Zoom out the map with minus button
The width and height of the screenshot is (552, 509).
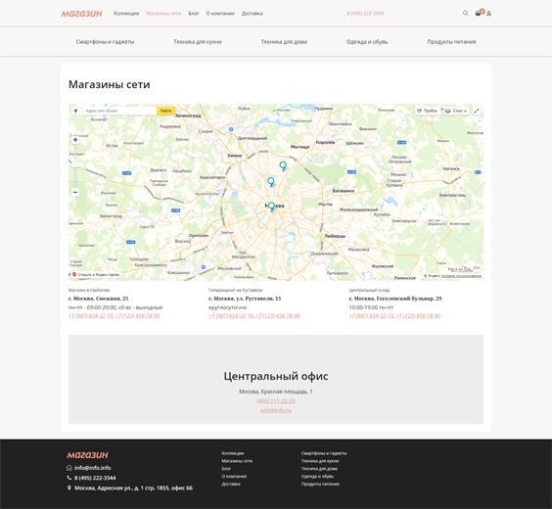point(75,192)
